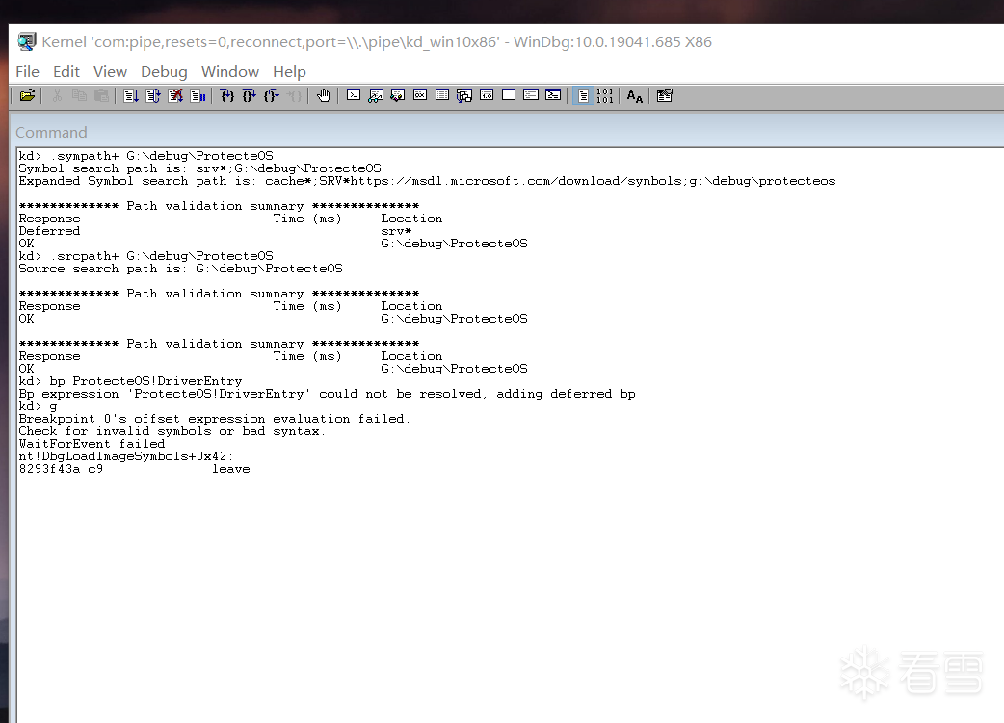Screen dimensions: 1004x723
Task: Click the Go (continue execution) toolbar icon
Action: point(131,96)
